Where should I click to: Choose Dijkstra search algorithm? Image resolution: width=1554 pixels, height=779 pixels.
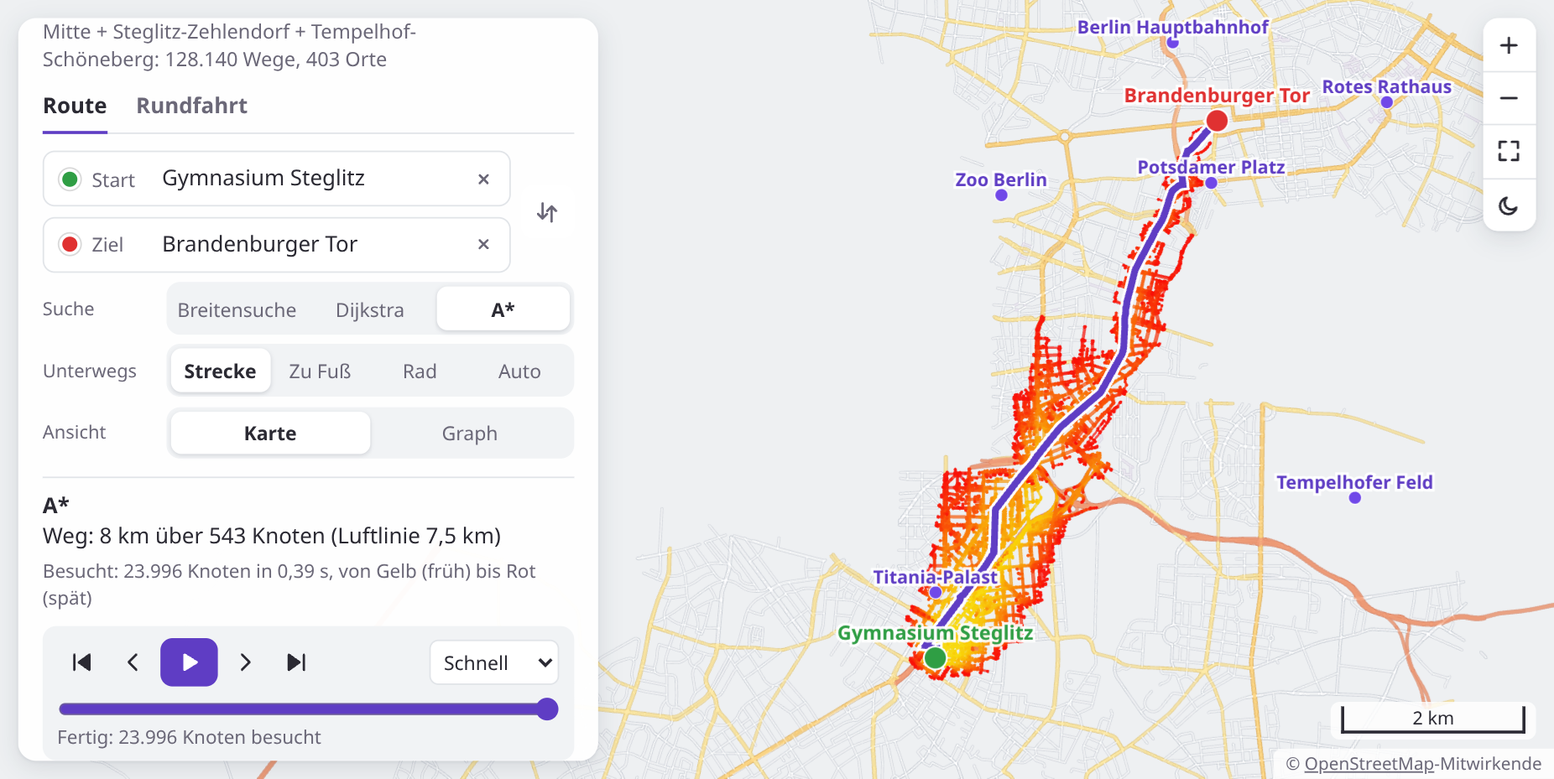tap(370, 309)
